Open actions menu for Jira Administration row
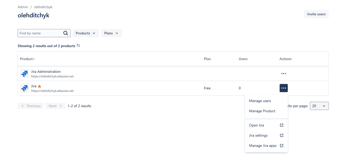The width and height of the screenshot is (354, 155). click(283, 74)
